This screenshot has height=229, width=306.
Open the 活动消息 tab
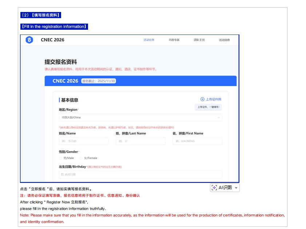point(224,40)
